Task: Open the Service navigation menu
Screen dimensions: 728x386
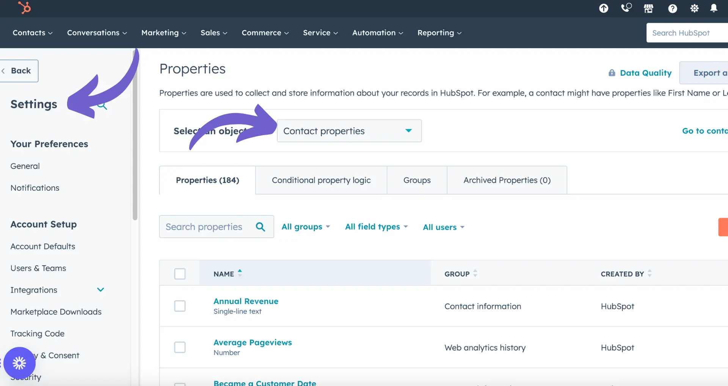Action: pyautogui.click(x=320, y=33)
